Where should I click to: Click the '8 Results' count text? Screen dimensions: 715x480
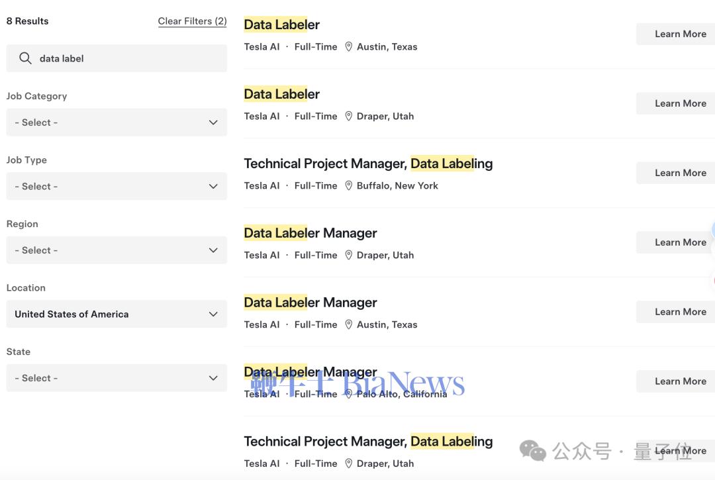click(x=27, y=21)
